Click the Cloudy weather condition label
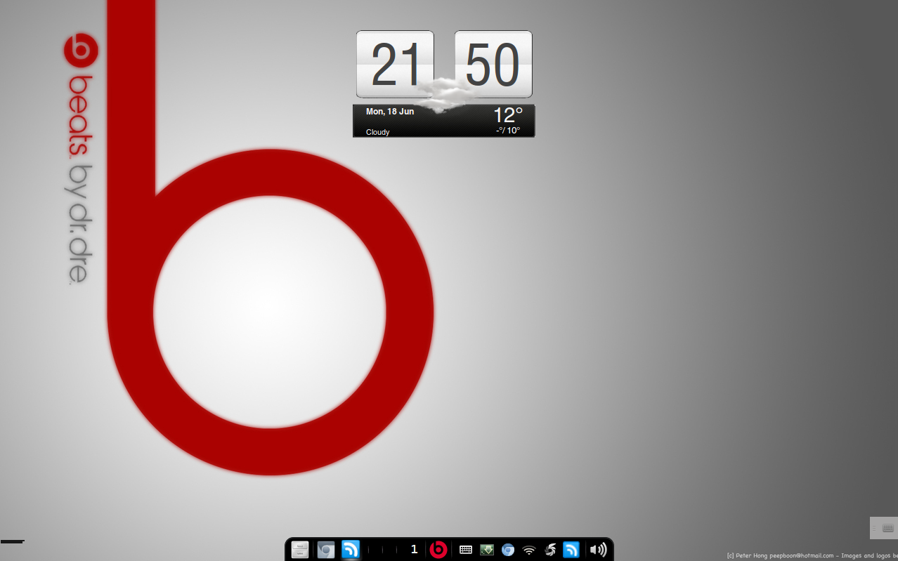Screen dimensions: 898x561 tap(377, 132)
